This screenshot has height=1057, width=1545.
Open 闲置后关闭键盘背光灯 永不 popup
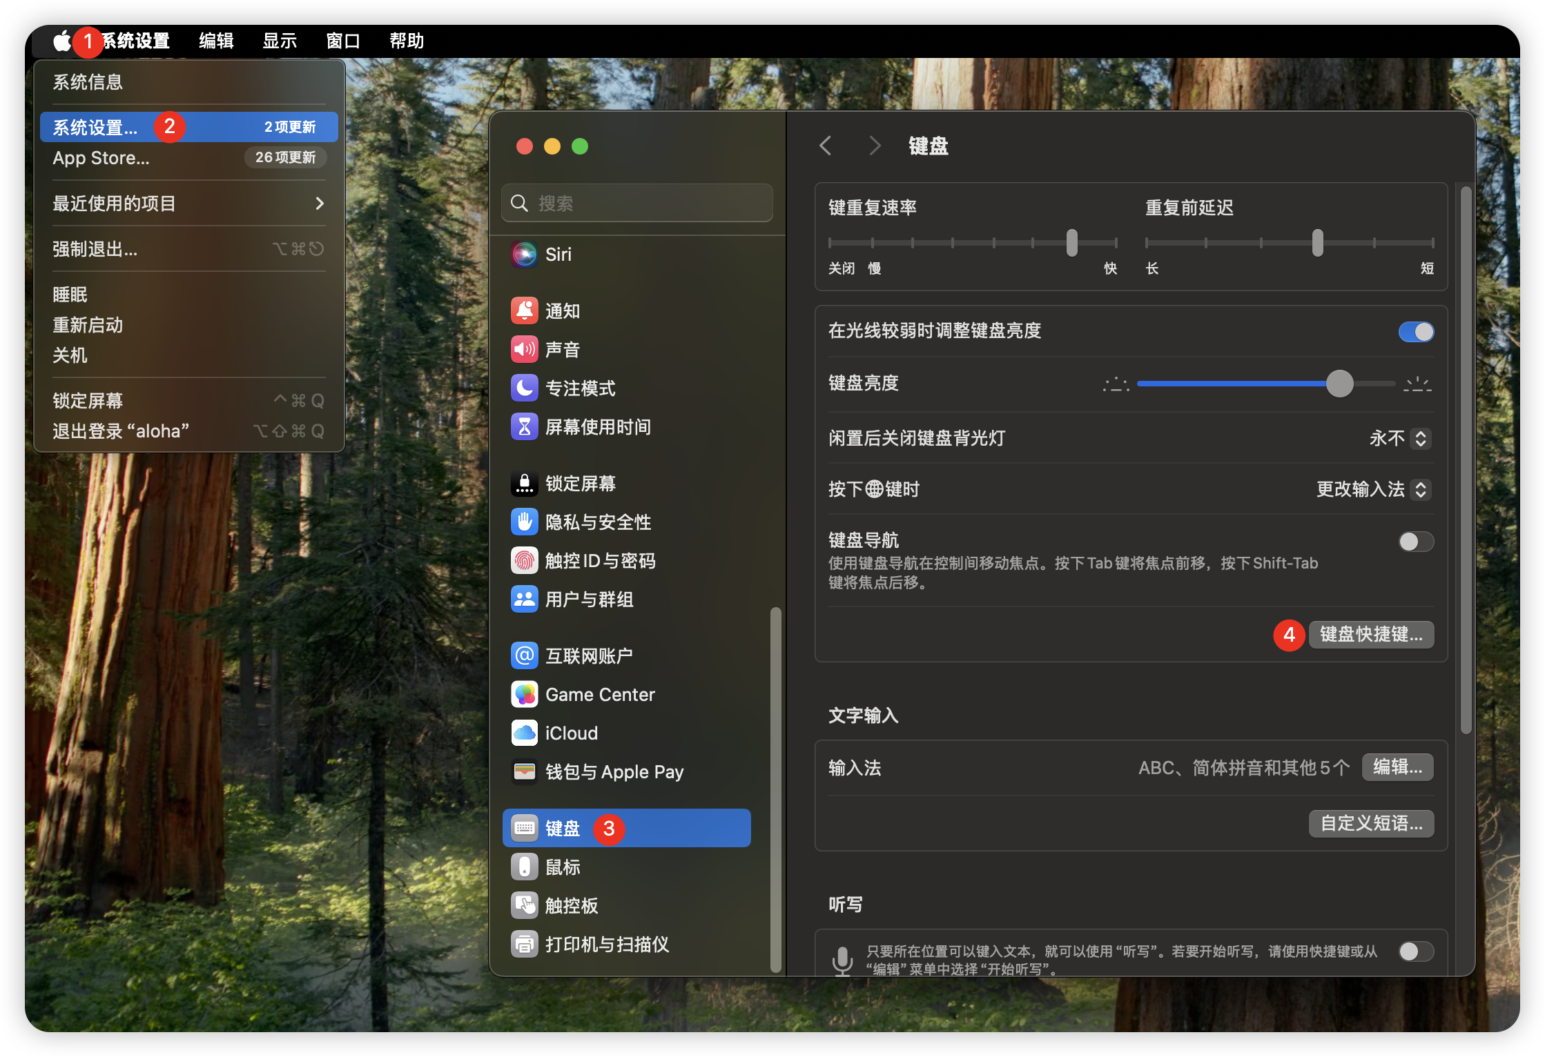1400,439
